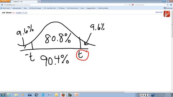Screen dimensions: 173x97
Task: Open the search engine dropdown
Action: coord(133,5)
